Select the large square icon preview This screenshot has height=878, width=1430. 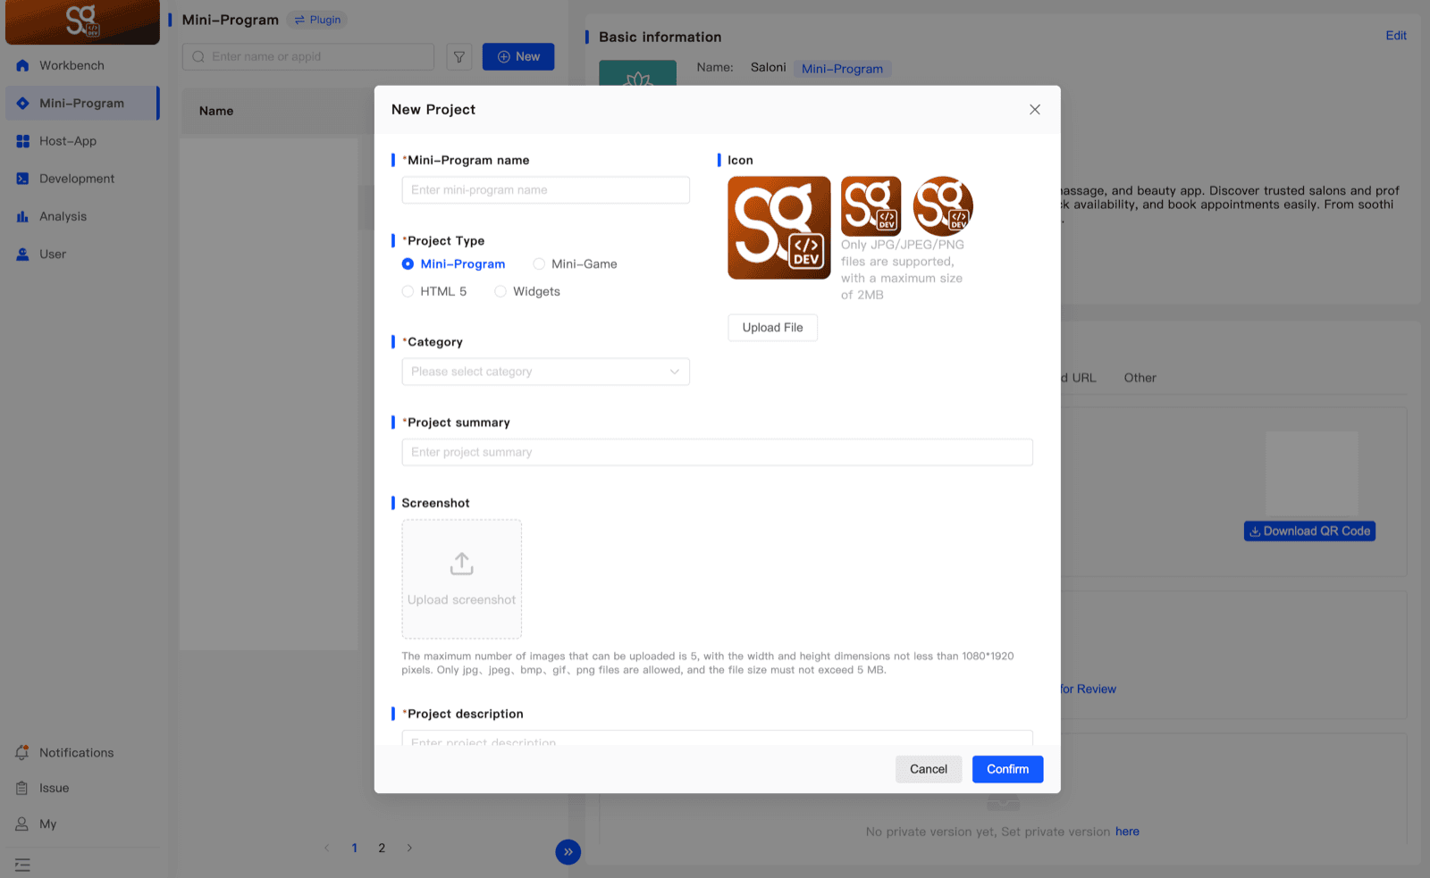[x=778, y=228]
